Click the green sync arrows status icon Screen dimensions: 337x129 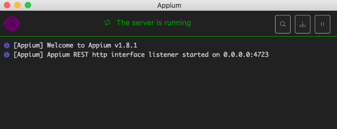pos(107,23)
